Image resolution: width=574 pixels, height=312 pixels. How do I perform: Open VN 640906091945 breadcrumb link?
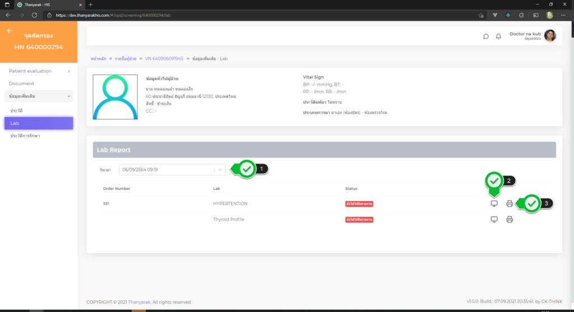point(164,59)
